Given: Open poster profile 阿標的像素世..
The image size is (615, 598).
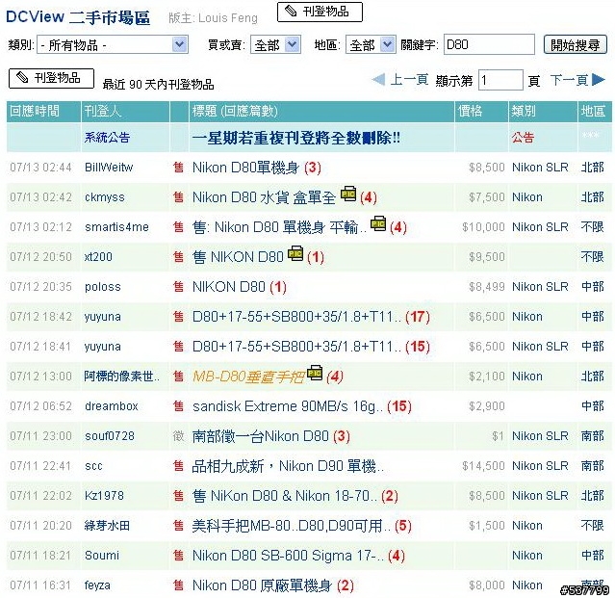Looking at the screenshot, I should click(121, 377).
